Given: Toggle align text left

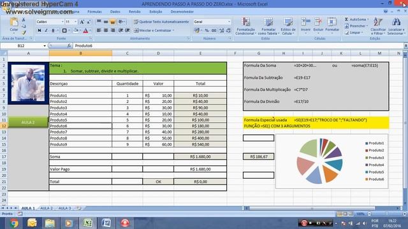Looking at the screenshot, I should [99, 31].
